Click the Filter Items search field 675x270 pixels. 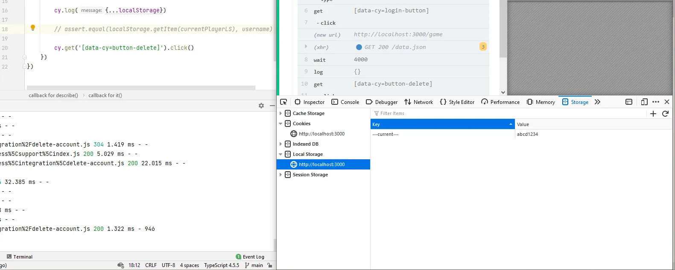(x=508, y=113)
